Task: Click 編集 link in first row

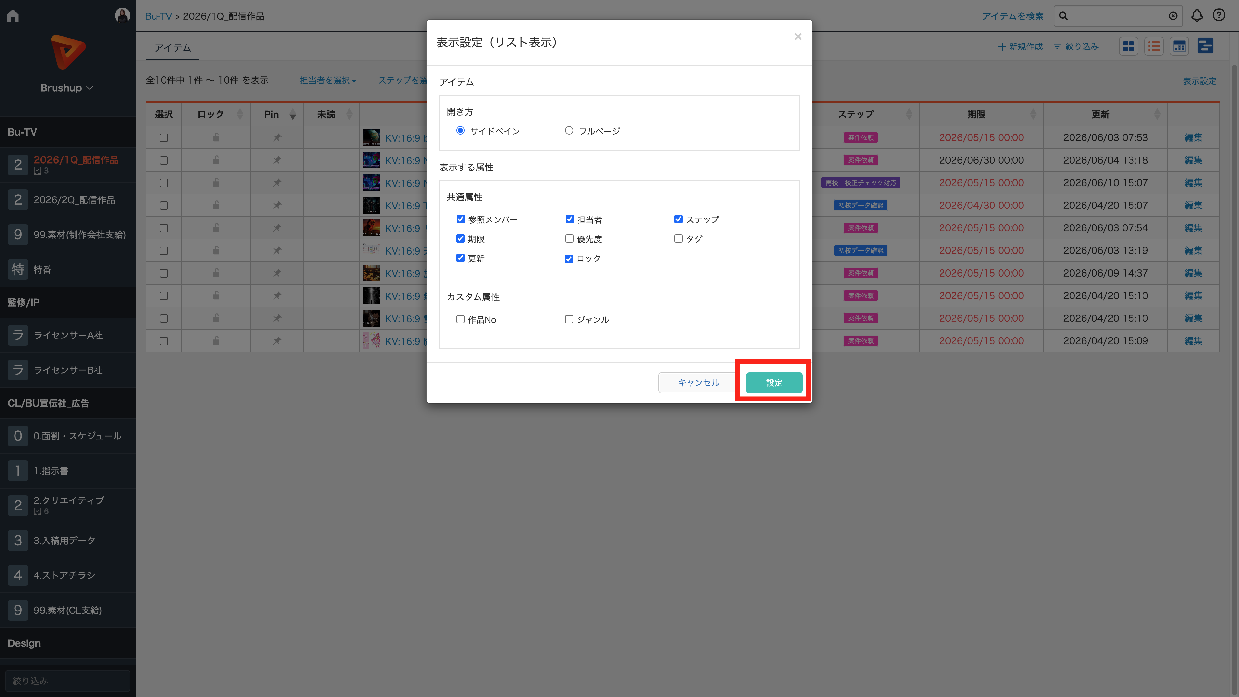Action: (1193, 137)
